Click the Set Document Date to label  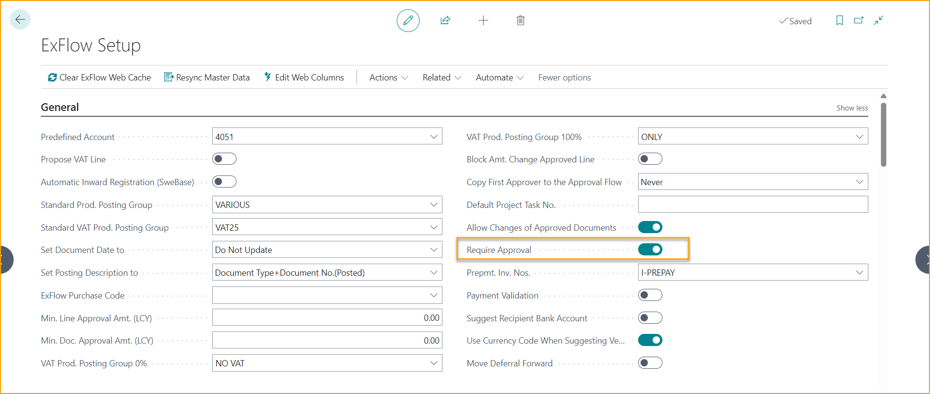[83, 250]
